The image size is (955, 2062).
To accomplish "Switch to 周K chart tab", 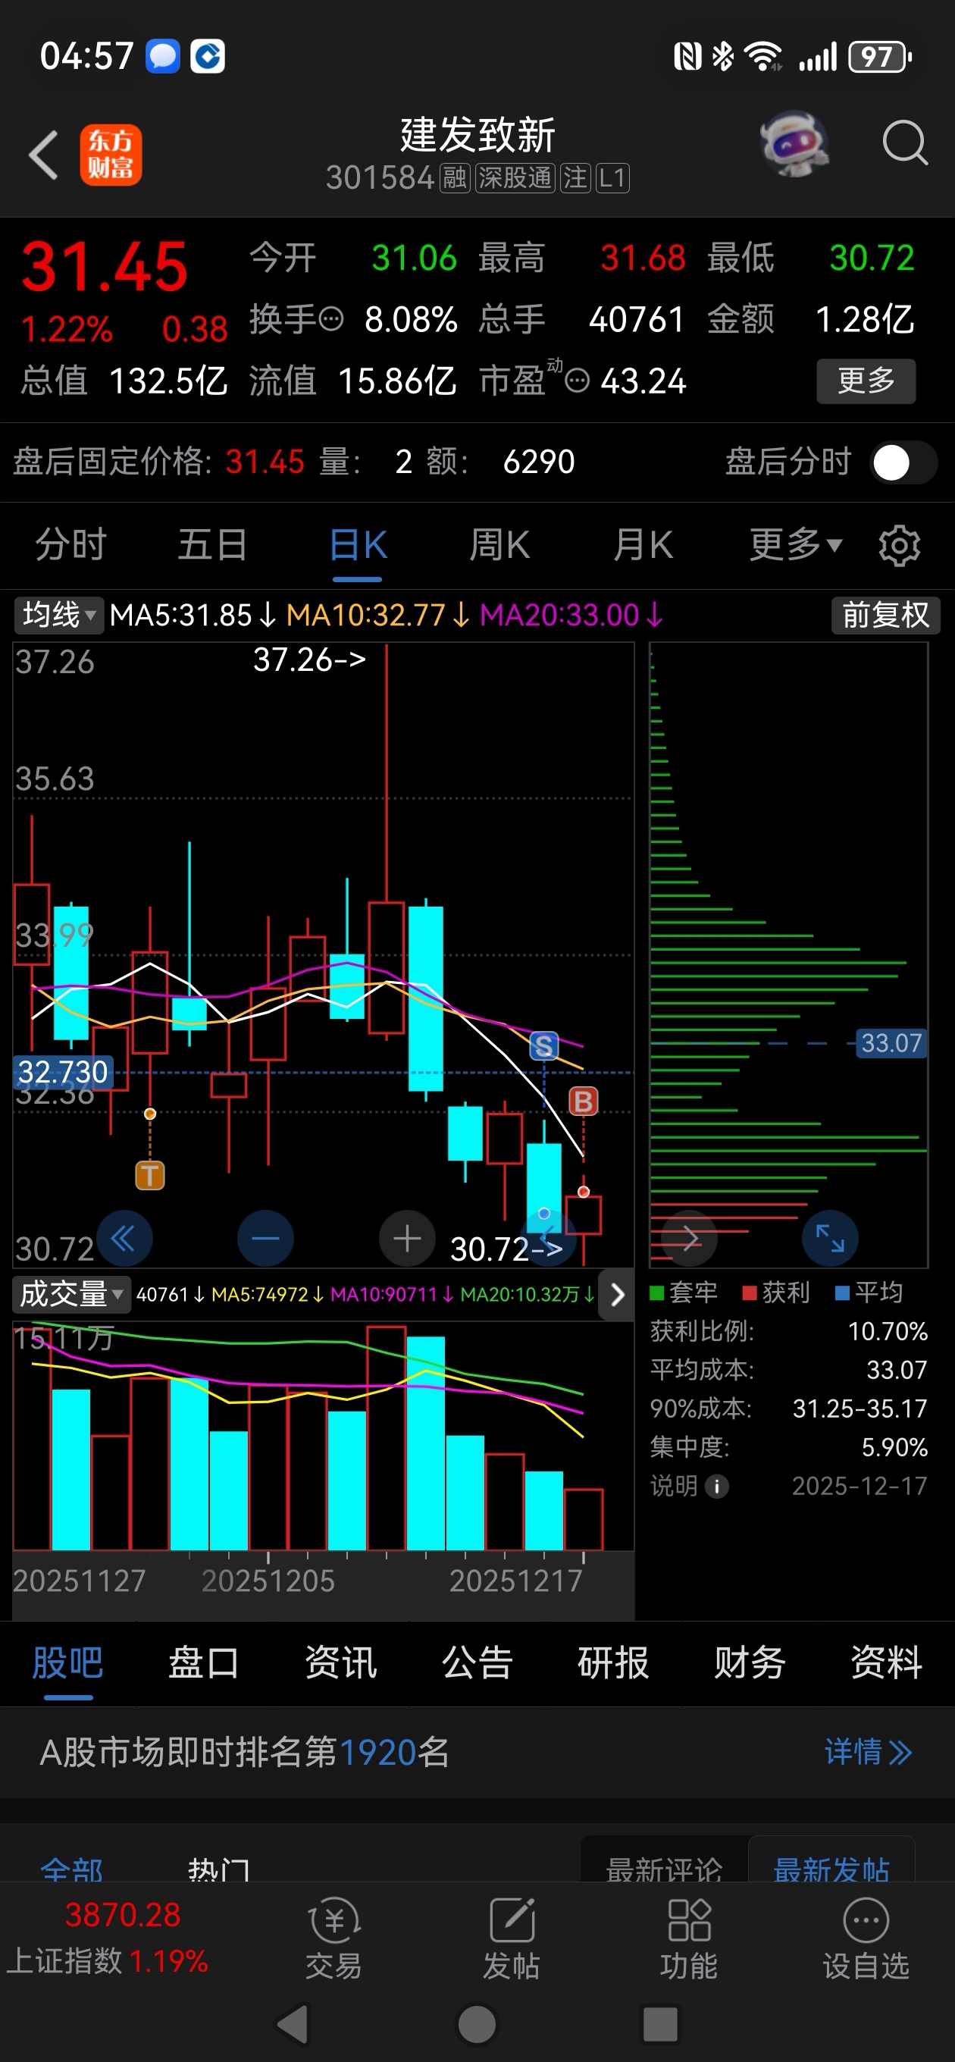I will (x=499, y=545).
